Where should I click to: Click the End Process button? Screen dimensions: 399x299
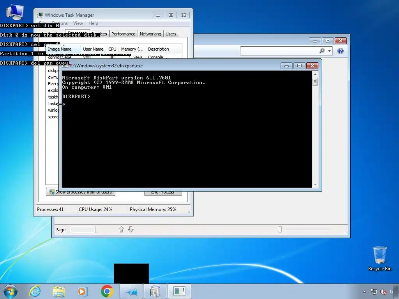click(163, 193)
